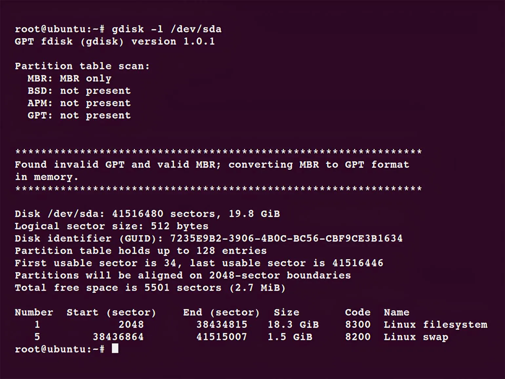This screenshot has height=379, width=505.
Task: Click the gdisk version number 1.0.1
Action: coord(199,42)
